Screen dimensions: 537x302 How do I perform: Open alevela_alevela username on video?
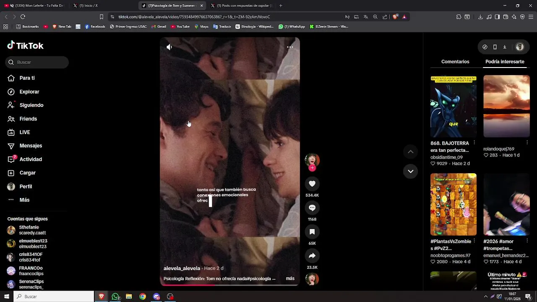pos(182,268)
